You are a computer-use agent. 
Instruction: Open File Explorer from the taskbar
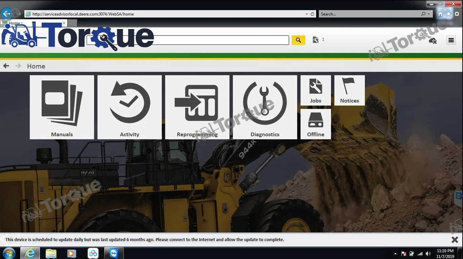coord(51,253)
